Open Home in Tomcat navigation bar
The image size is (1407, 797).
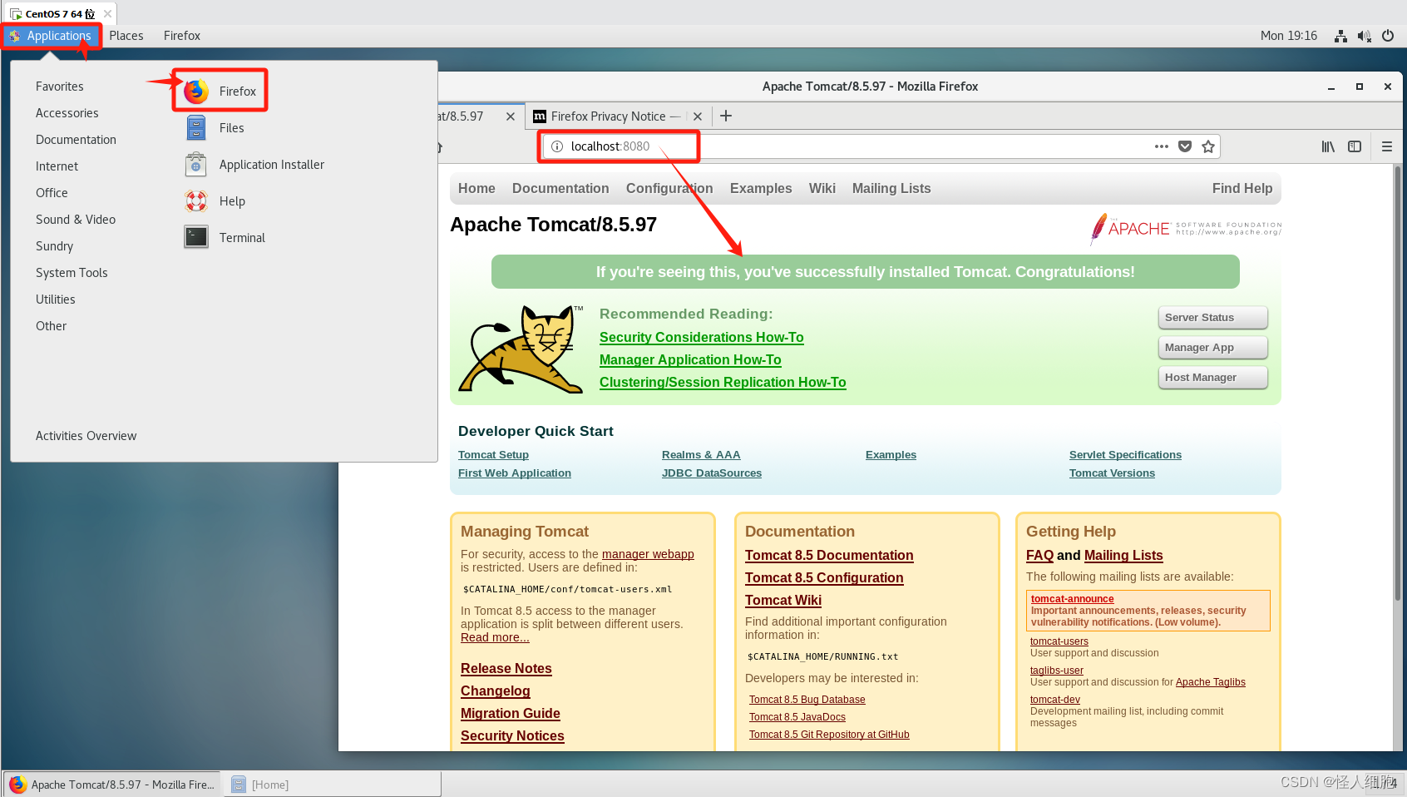476,189
